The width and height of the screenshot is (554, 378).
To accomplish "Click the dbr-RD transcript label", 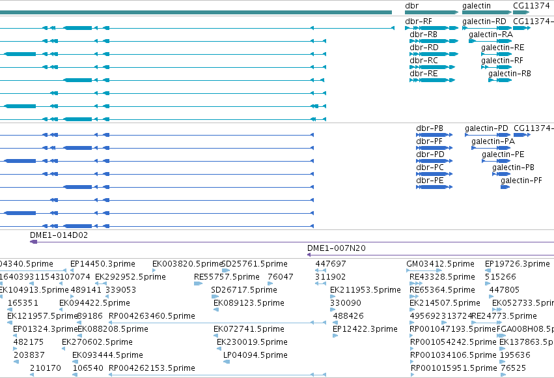I will pos(424,48).
